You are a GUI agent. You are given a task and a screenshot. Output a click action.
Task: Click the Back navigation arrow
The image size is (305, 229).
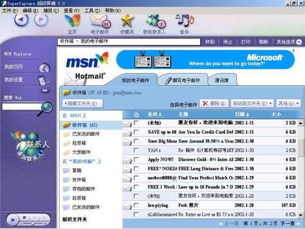pyautogui.click(x=21, y=20)
